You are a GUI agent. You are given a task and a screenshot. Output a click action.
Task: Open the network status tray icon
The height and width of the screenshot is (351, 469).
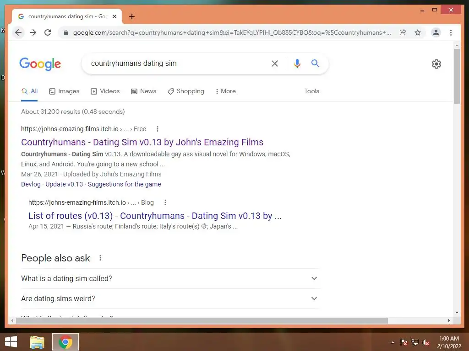click(x=415, y=342)
